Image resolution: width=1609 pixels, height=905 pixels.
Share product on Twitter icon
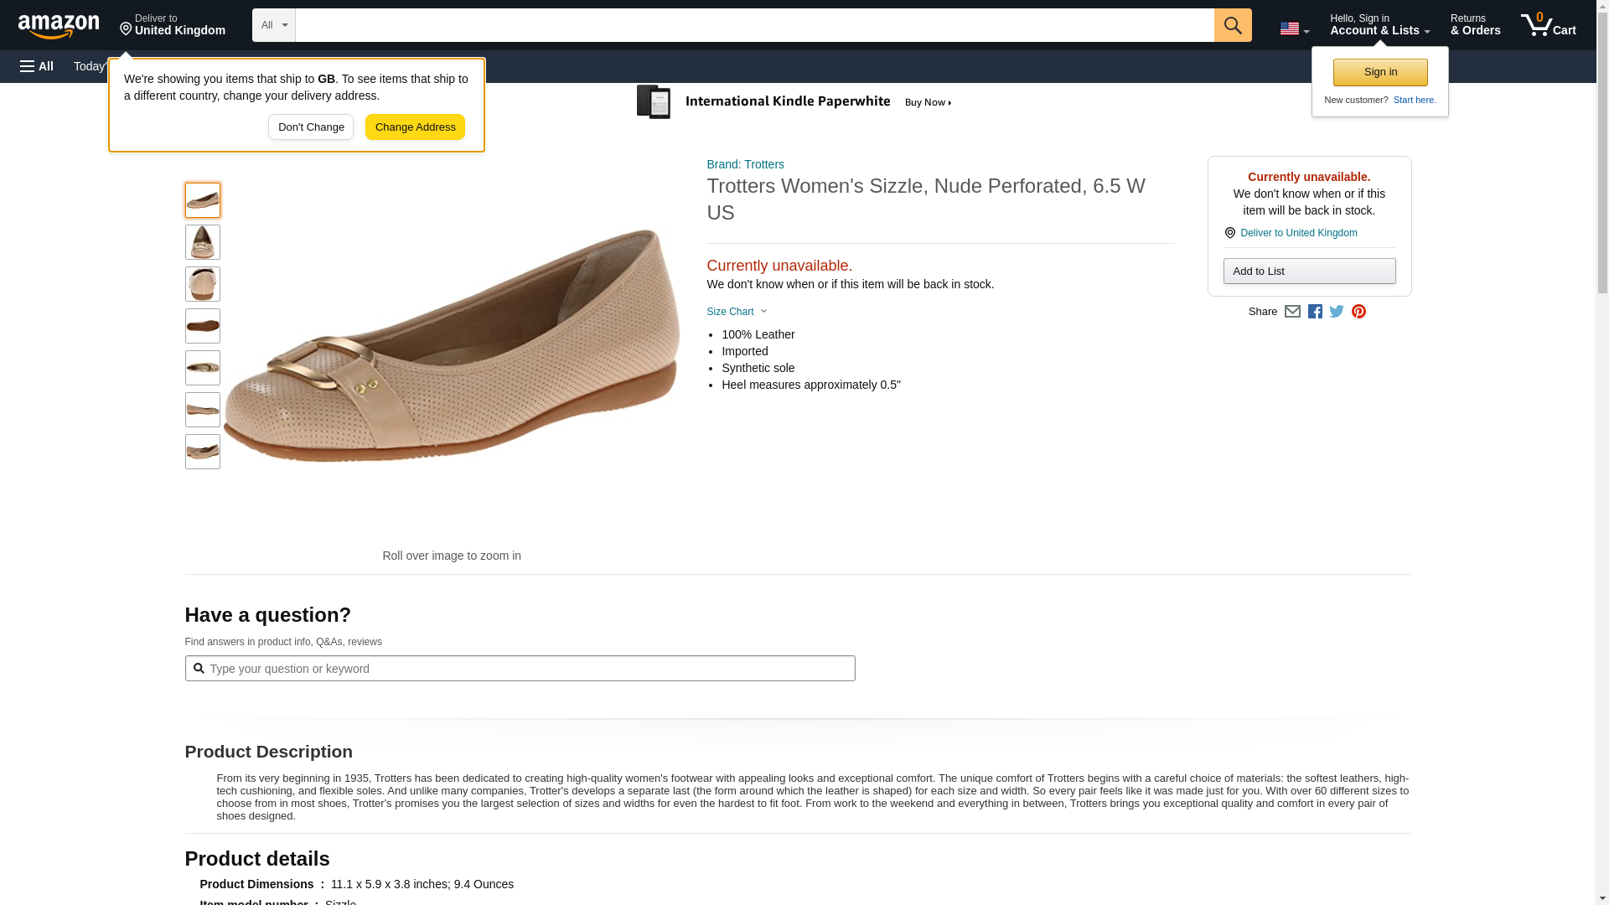(1337, 312)
